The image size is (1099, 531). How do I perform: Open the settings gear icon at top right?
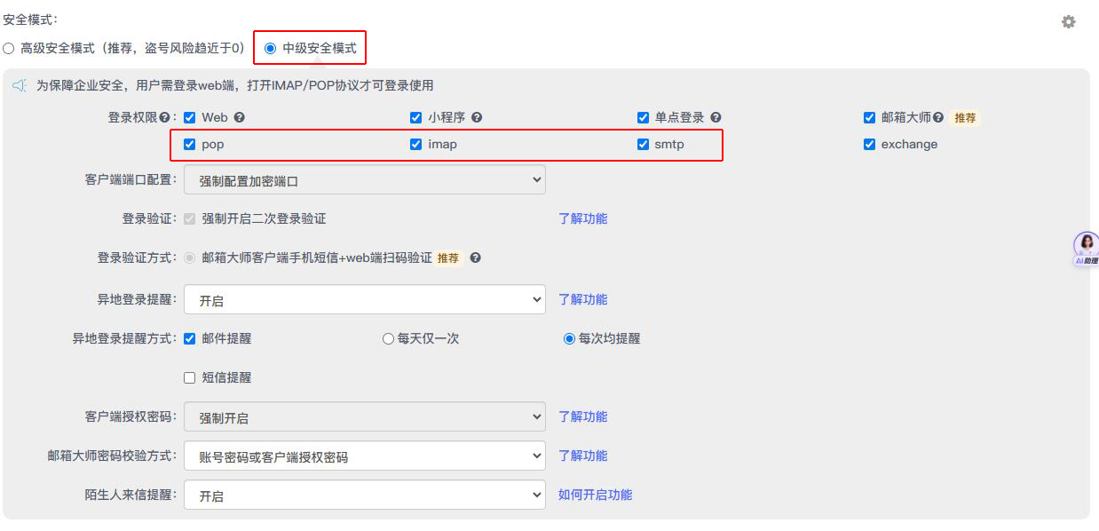coord(1068,23)
